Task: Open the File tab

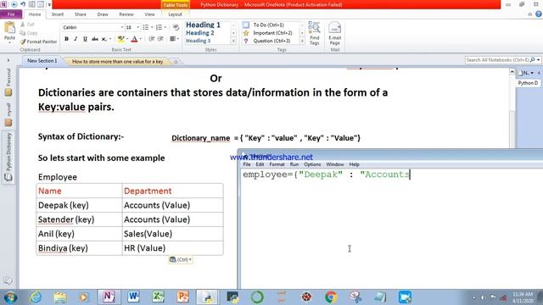Action: pos(11,14)
